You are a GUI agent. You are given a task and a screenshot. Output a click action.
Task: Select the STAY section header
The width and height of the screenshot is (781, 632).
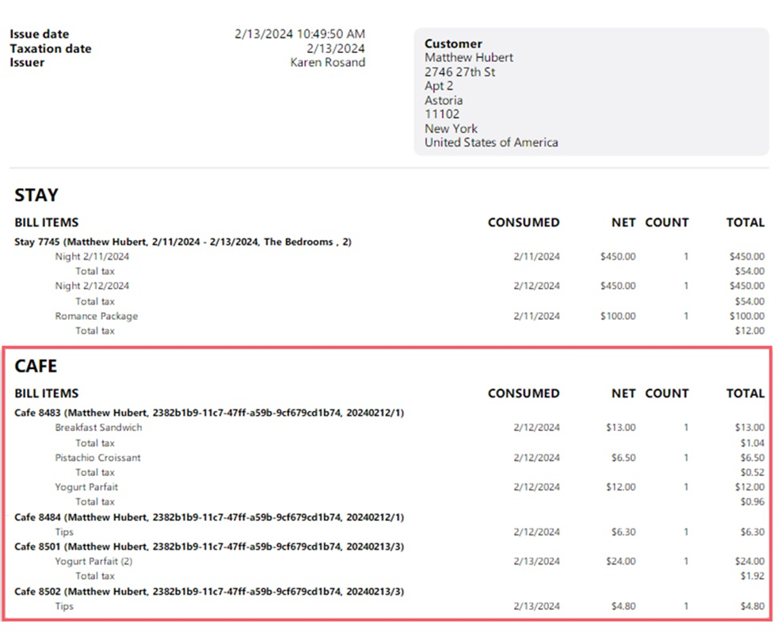tap(35, 195)
